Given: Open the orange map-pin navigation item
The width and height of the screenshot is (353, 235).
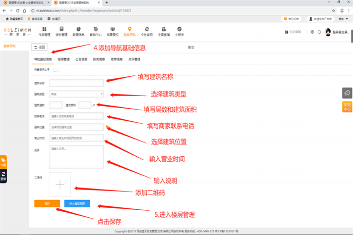Looking at the screenshot, I should pos(130,31).
